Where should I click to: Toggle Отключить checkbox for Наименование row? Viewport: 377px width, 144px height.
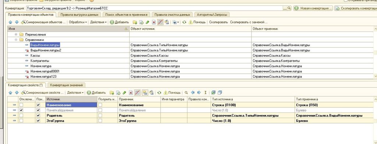coord(21,105)
